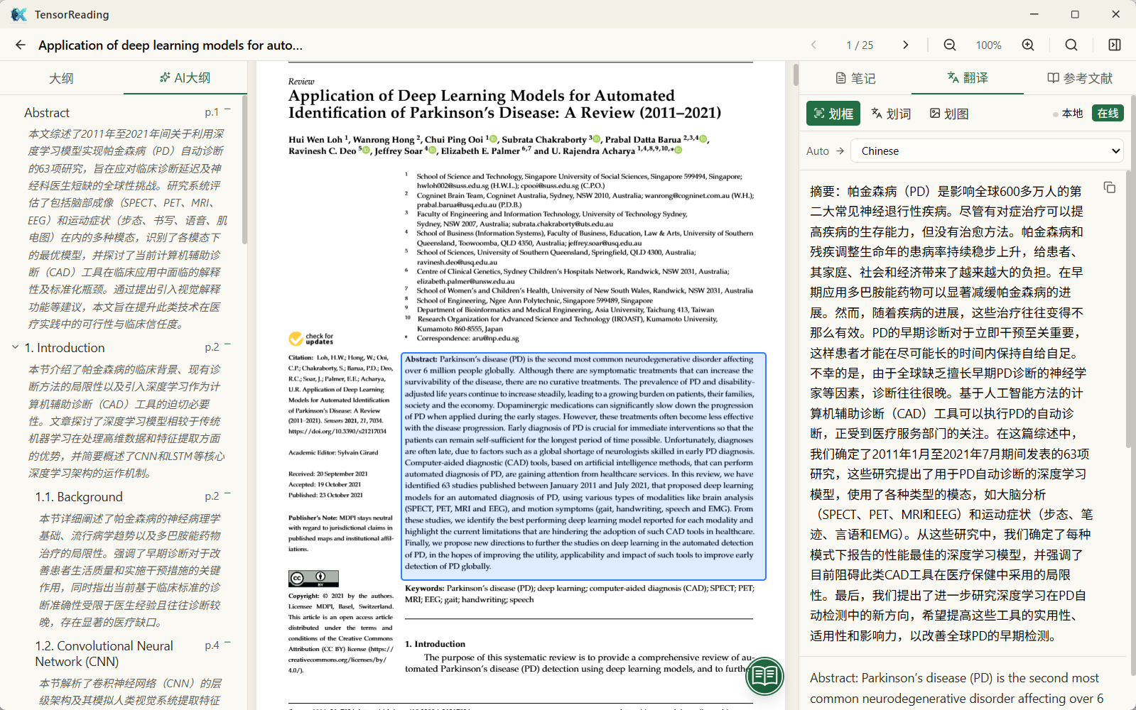Switch to the AI大纲 tab
The width and height of the screenshot is (1136, 710).
pos(185,78)
